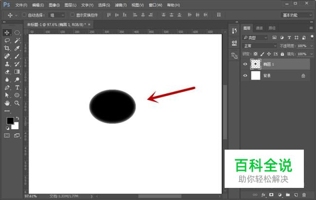Open the History panel icon

[x=234, y=31]
